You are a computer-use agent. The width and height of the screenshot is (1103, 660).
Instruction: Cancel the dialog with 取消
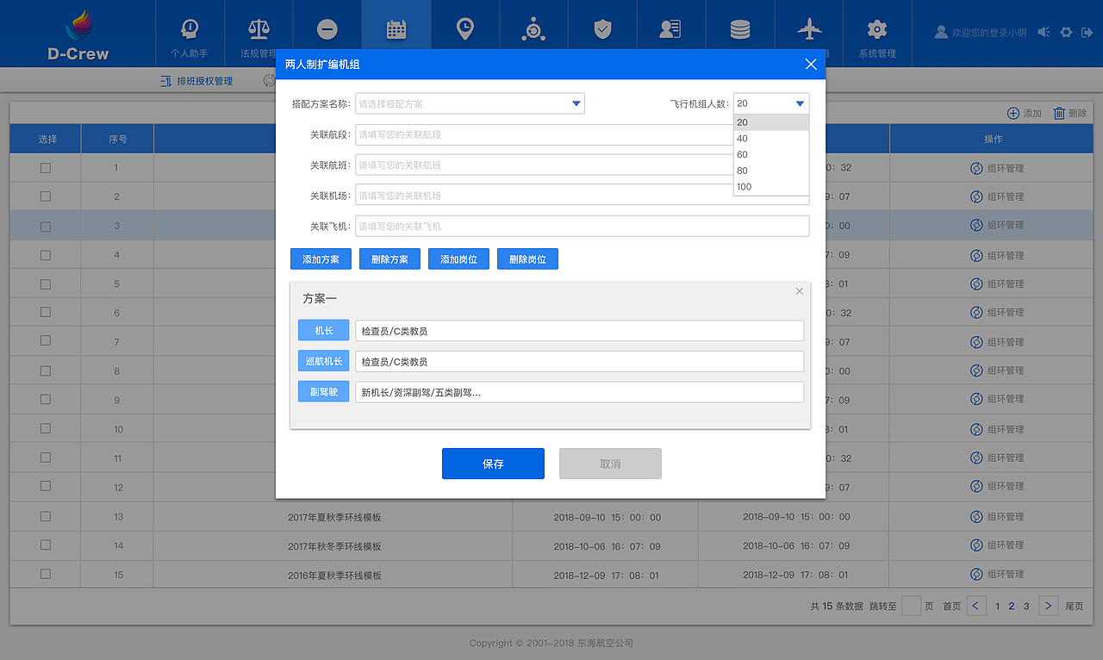point(610,464)
